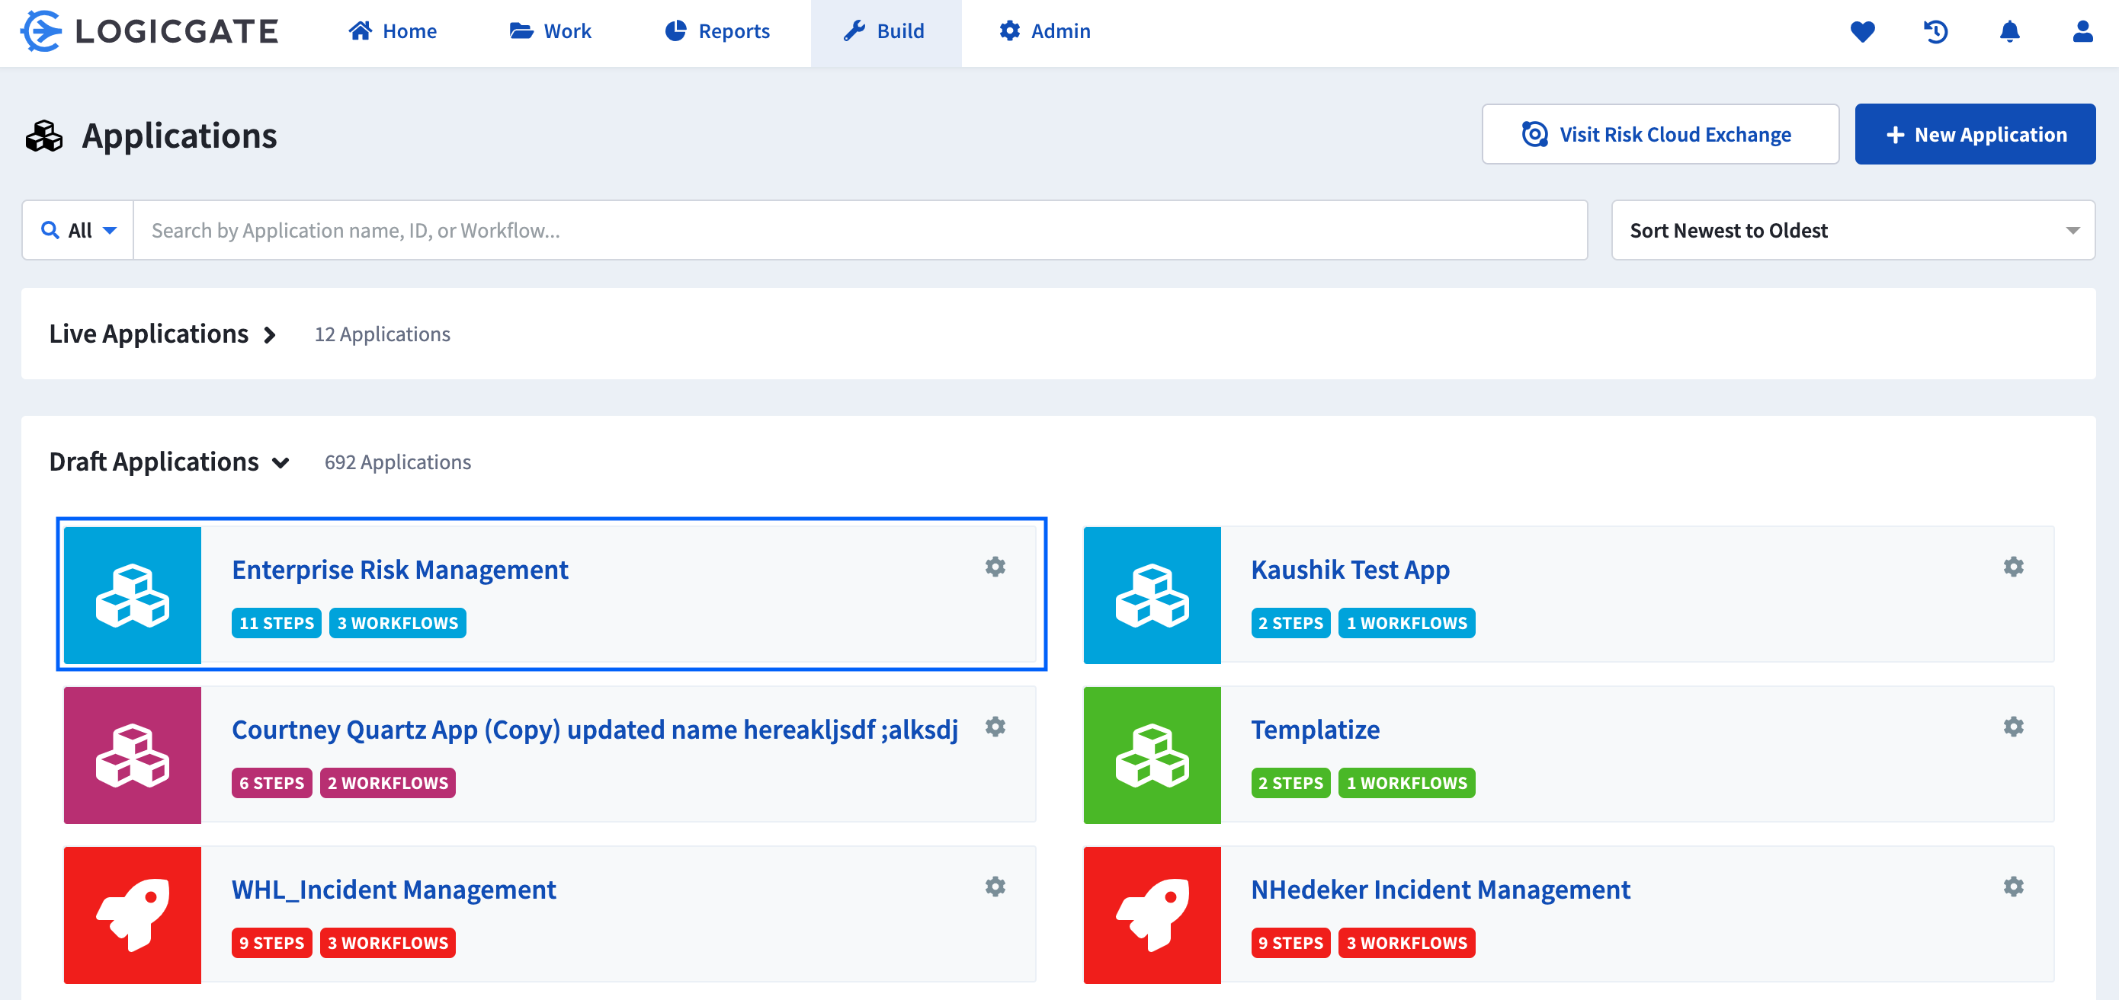Open Enterprise Risk Management application
The width and height of the screenshot is (2119, 1000).
[399, 570]
